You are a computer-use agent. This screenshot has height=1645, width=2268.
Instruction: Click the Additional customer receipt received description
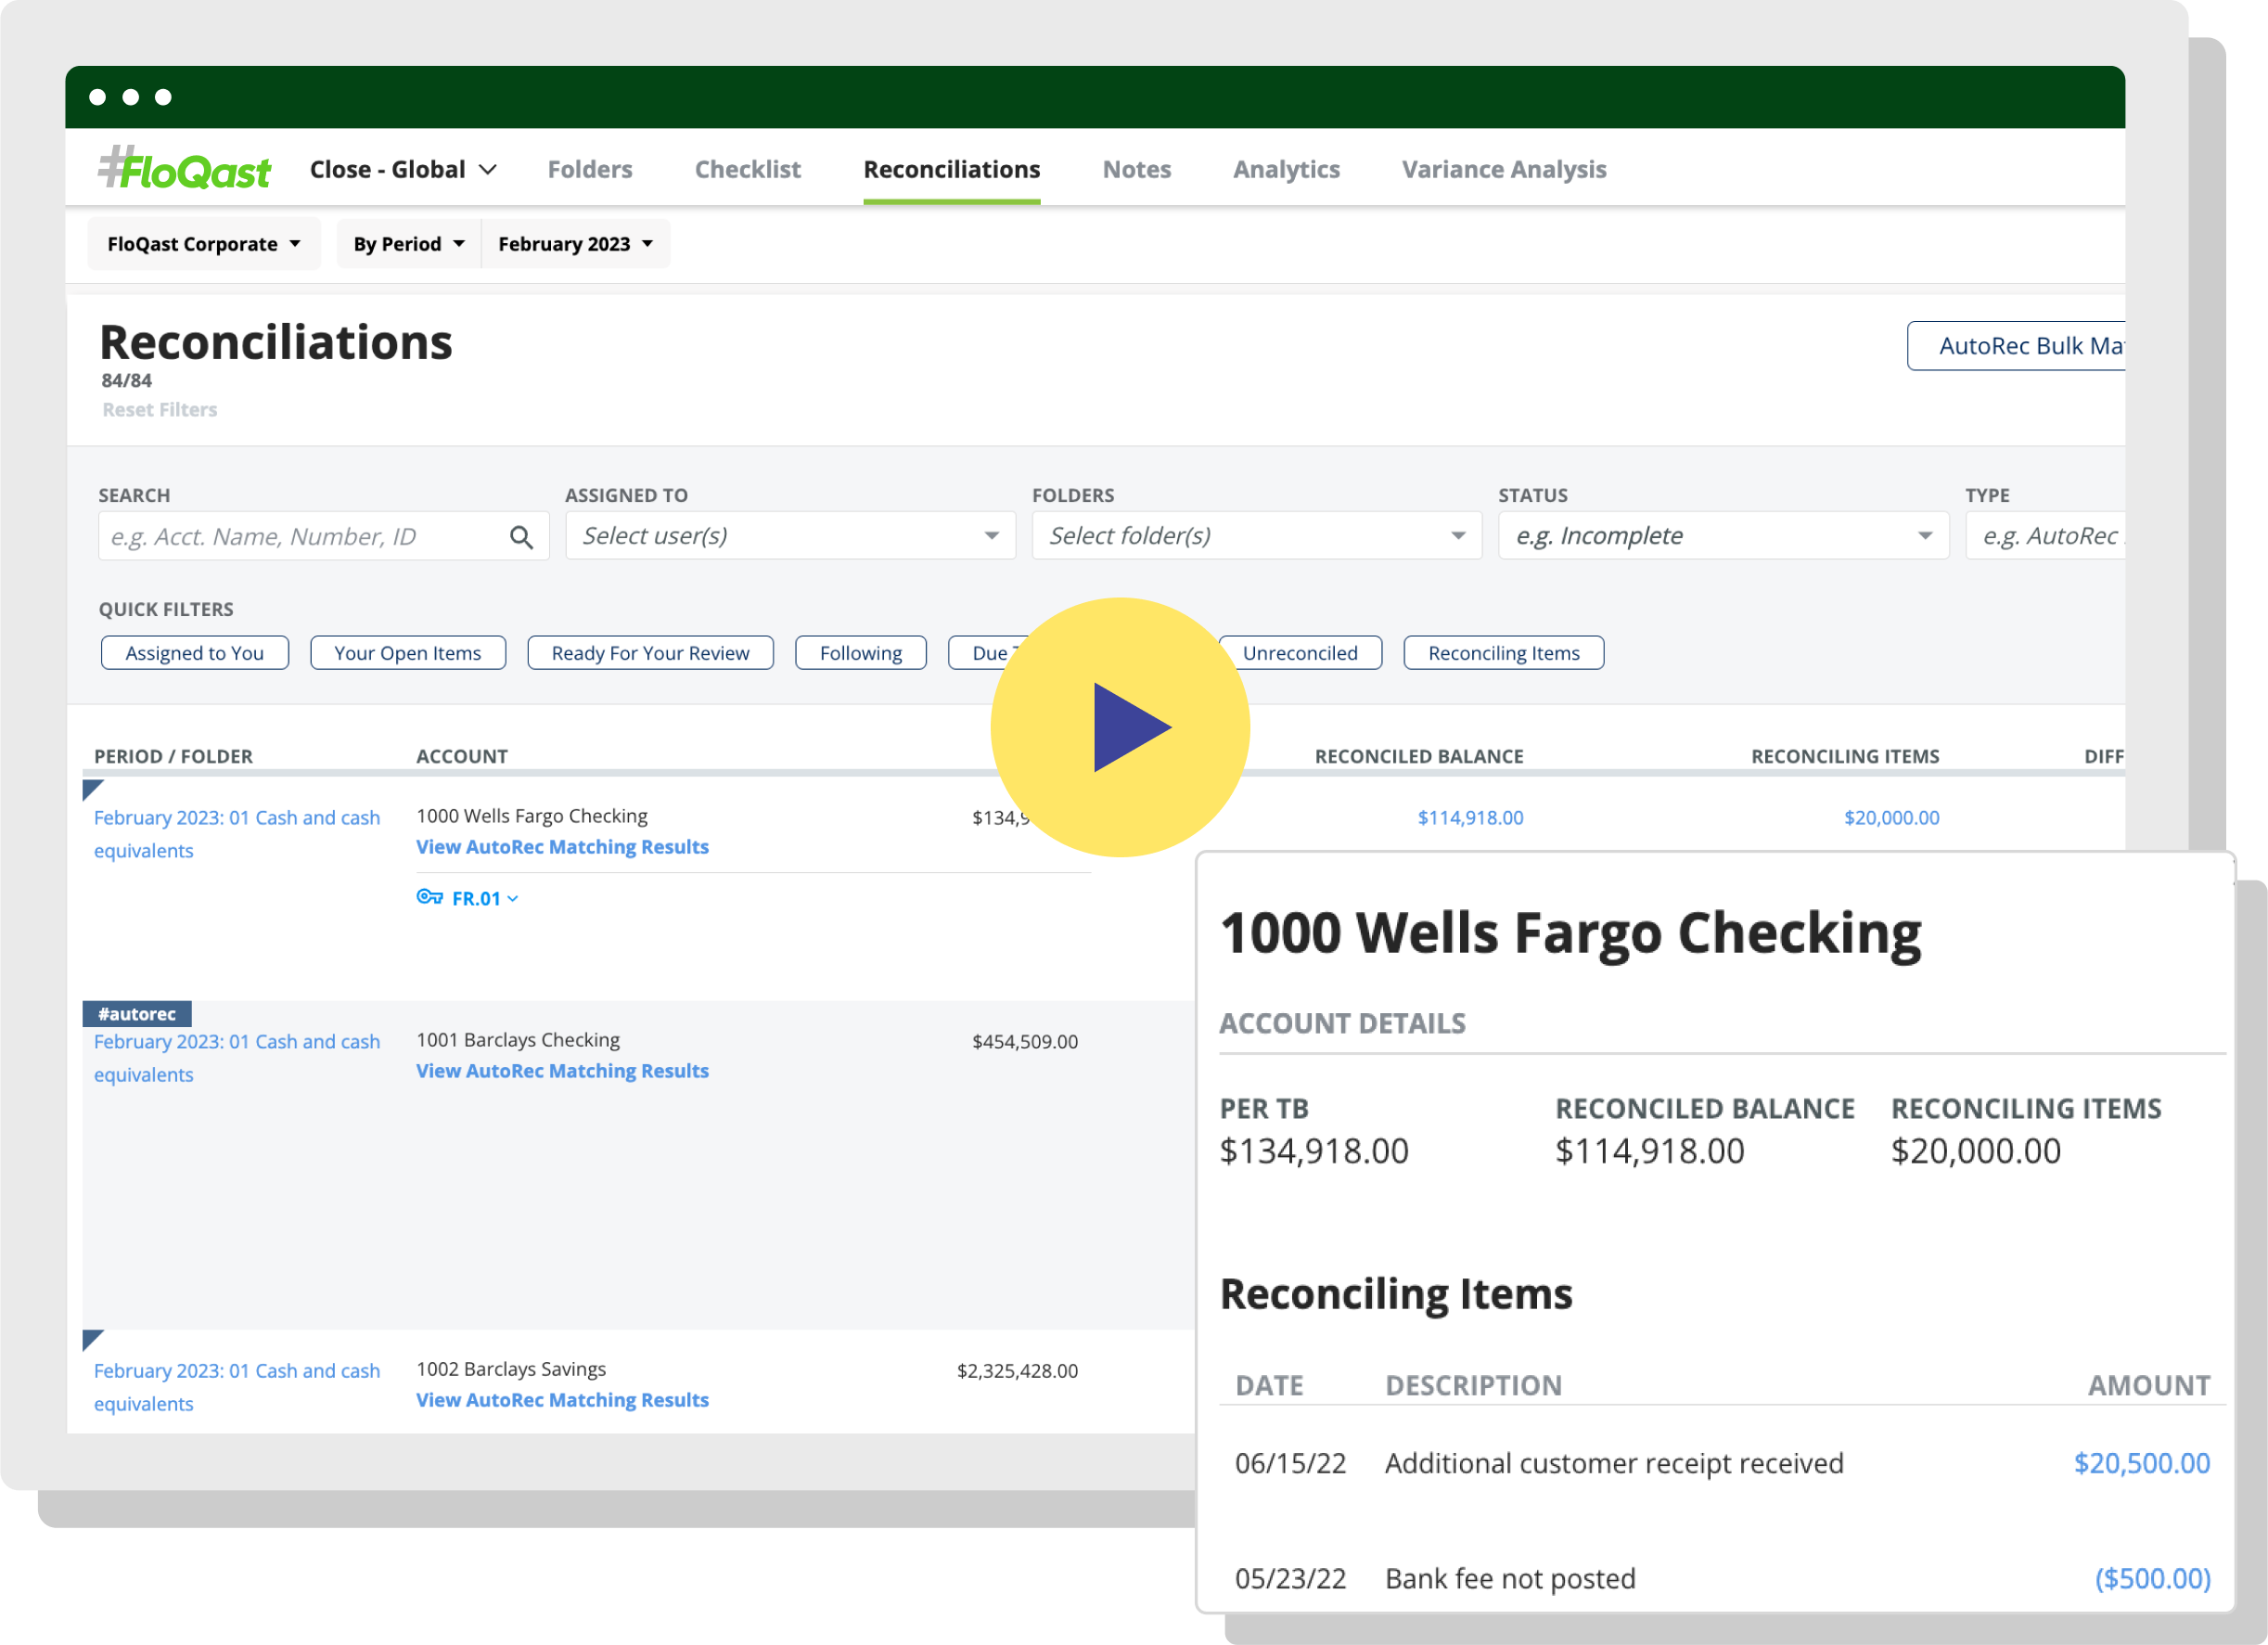coord(1614,1463)
